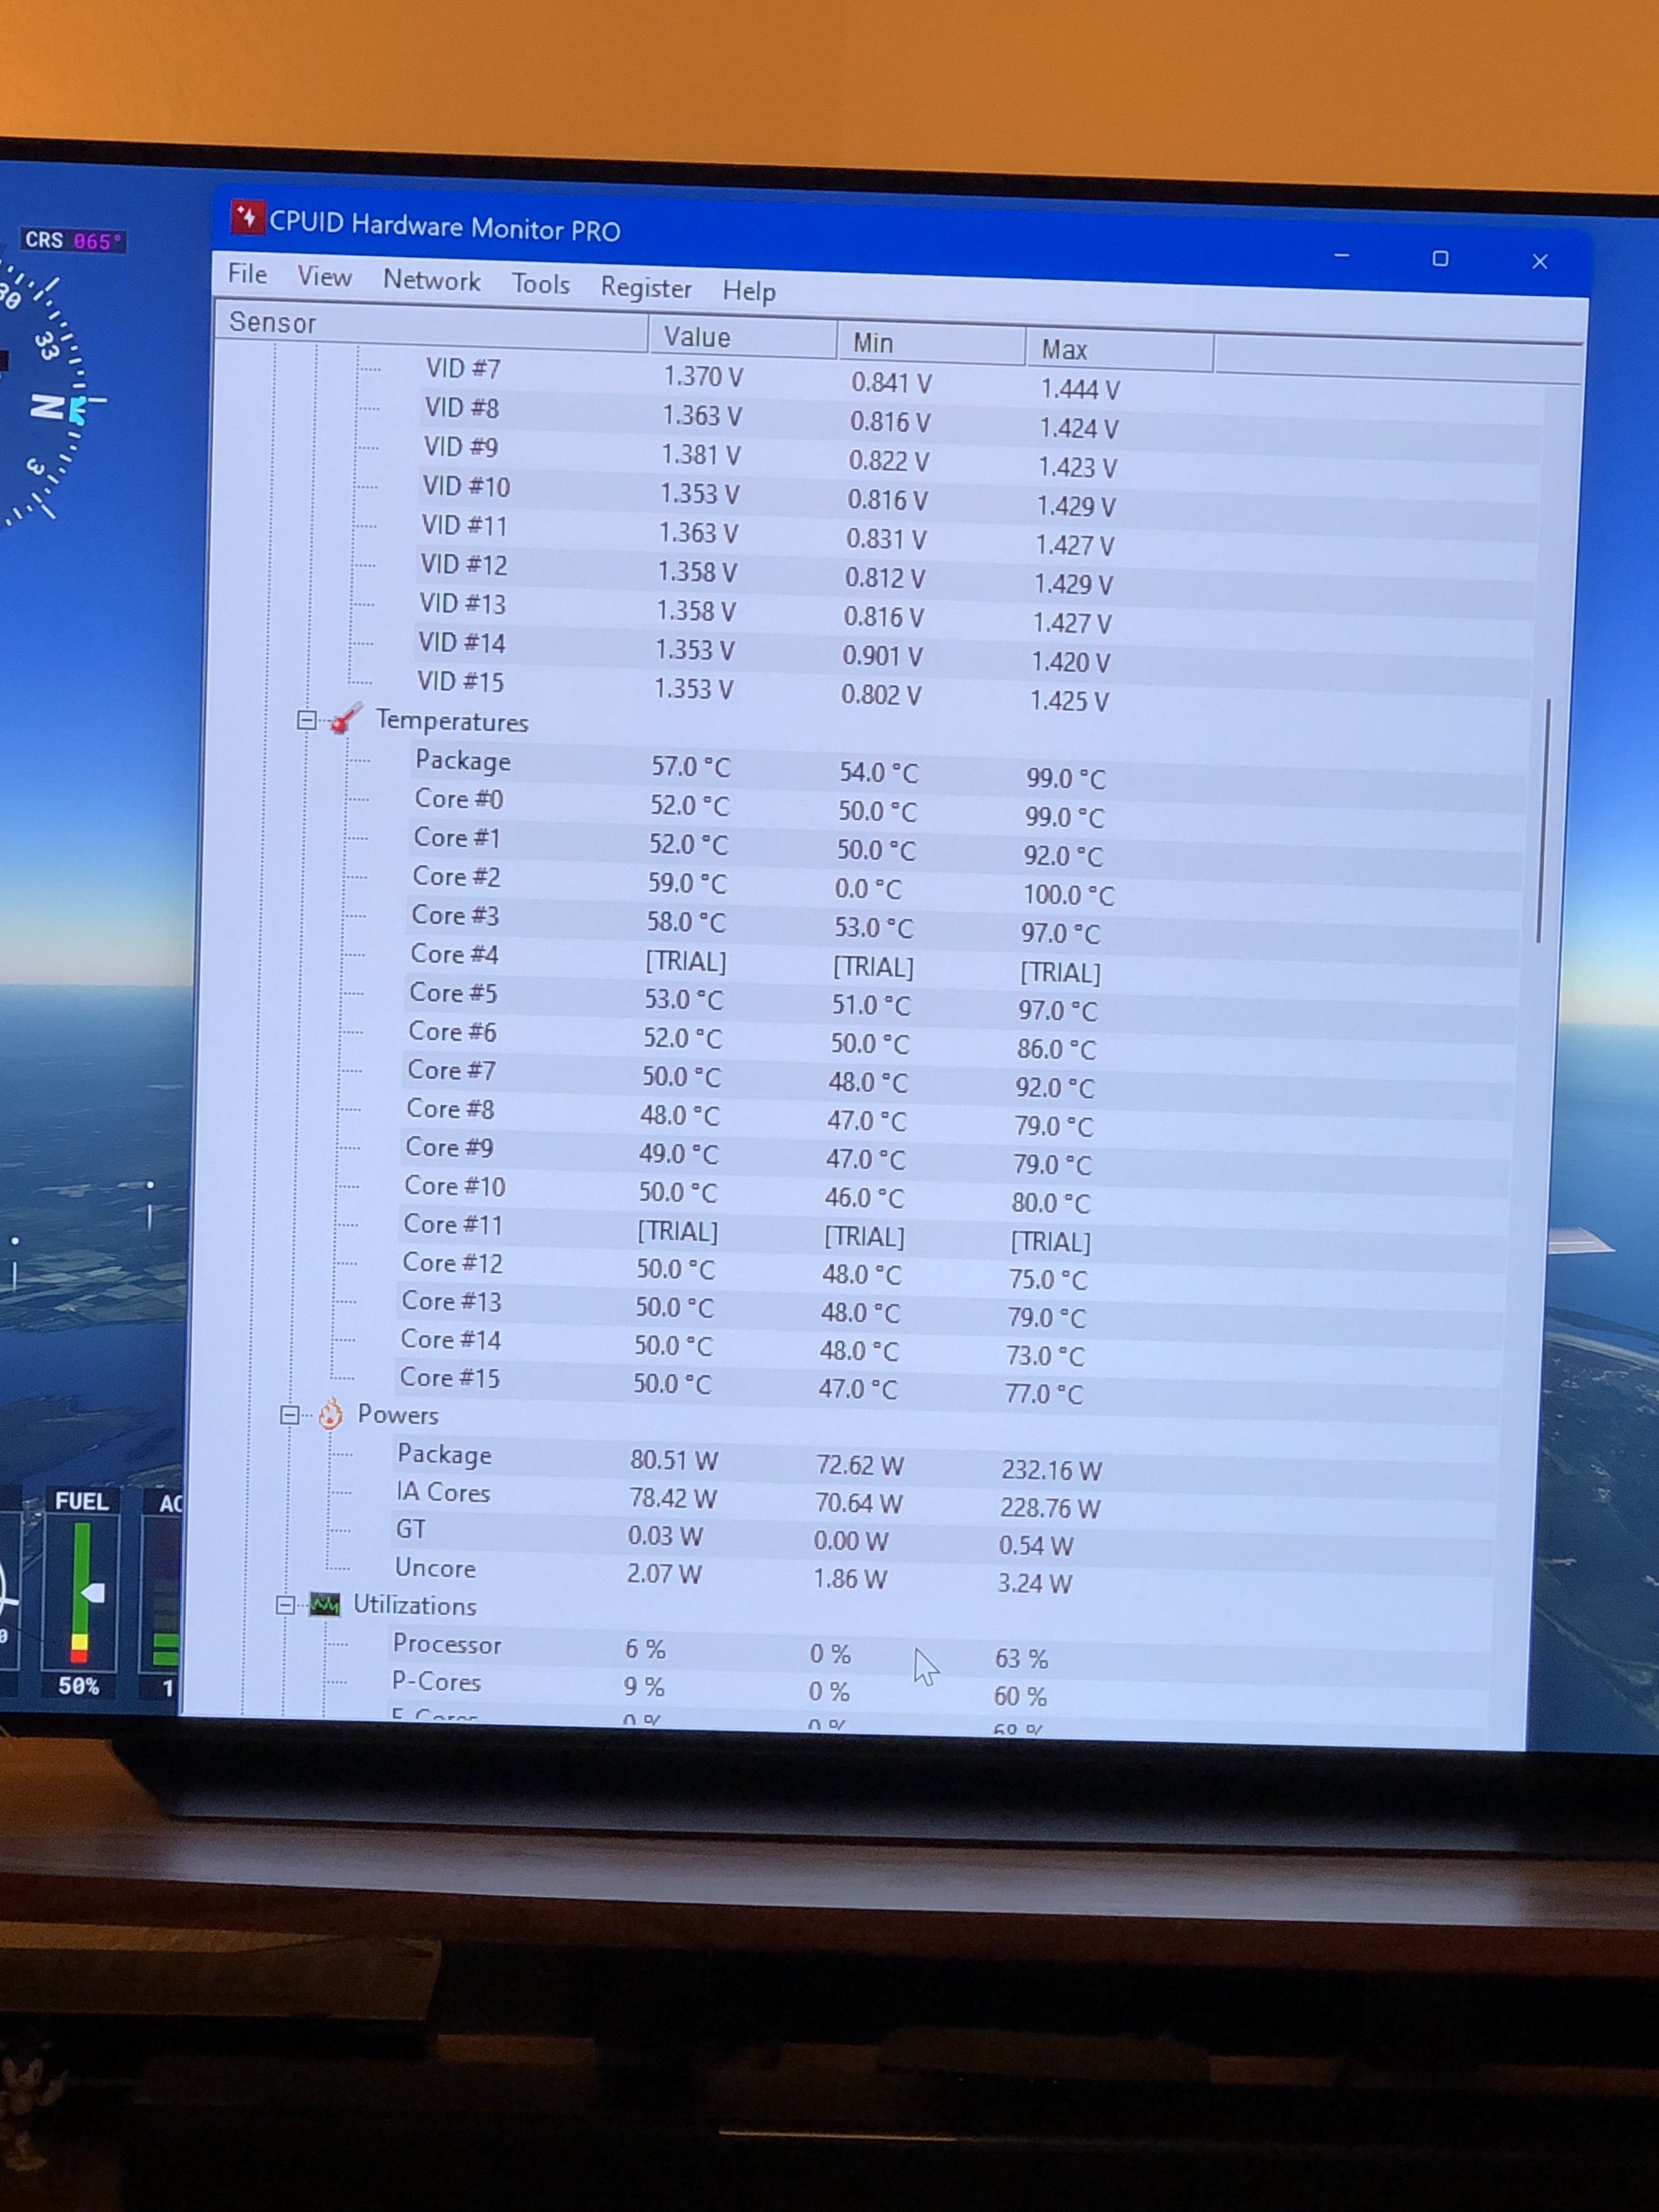Open the Tools menu
Screen dimensions: 1659x2212
540,284
